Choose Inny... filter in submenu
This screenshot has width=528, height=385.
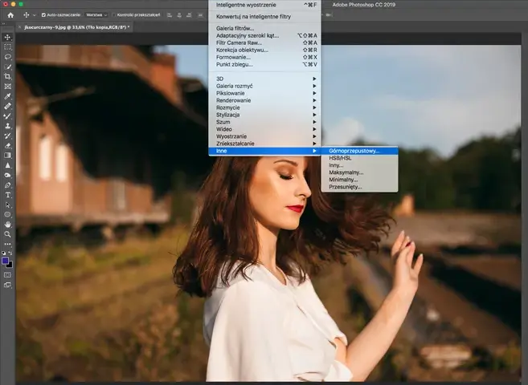point(359,165)
